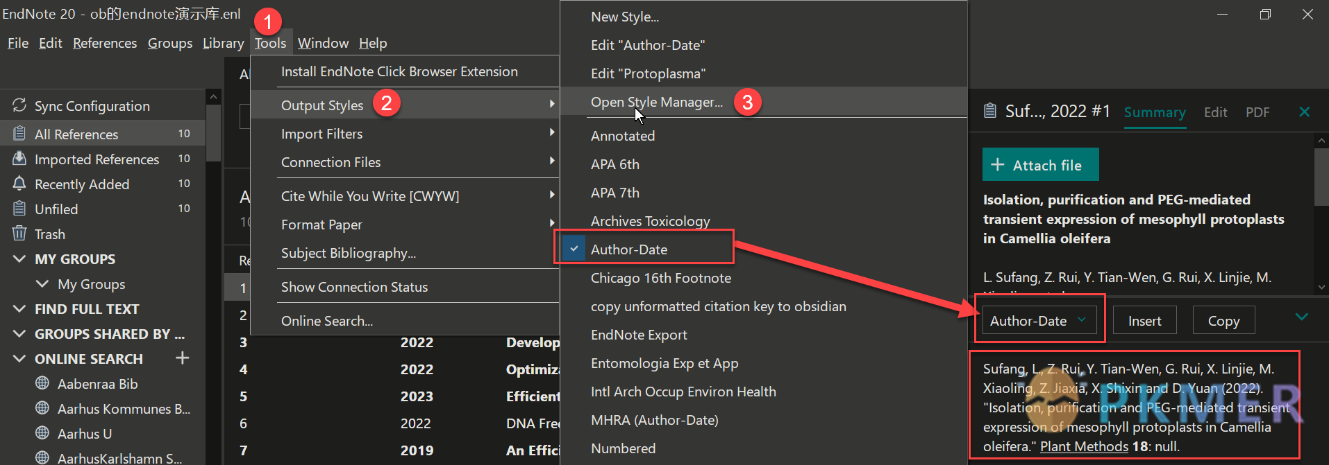Open the Sync Configuration icon
The image size is (1329, 465).
coord(19,105)
